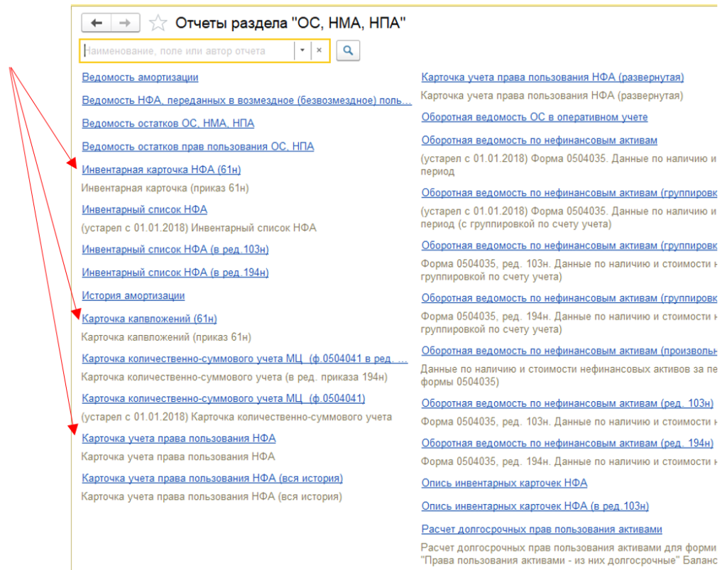This screenshot has width=727, height=570.
Task: Expand the search field dropdown arrow
Action: point(303,50)
